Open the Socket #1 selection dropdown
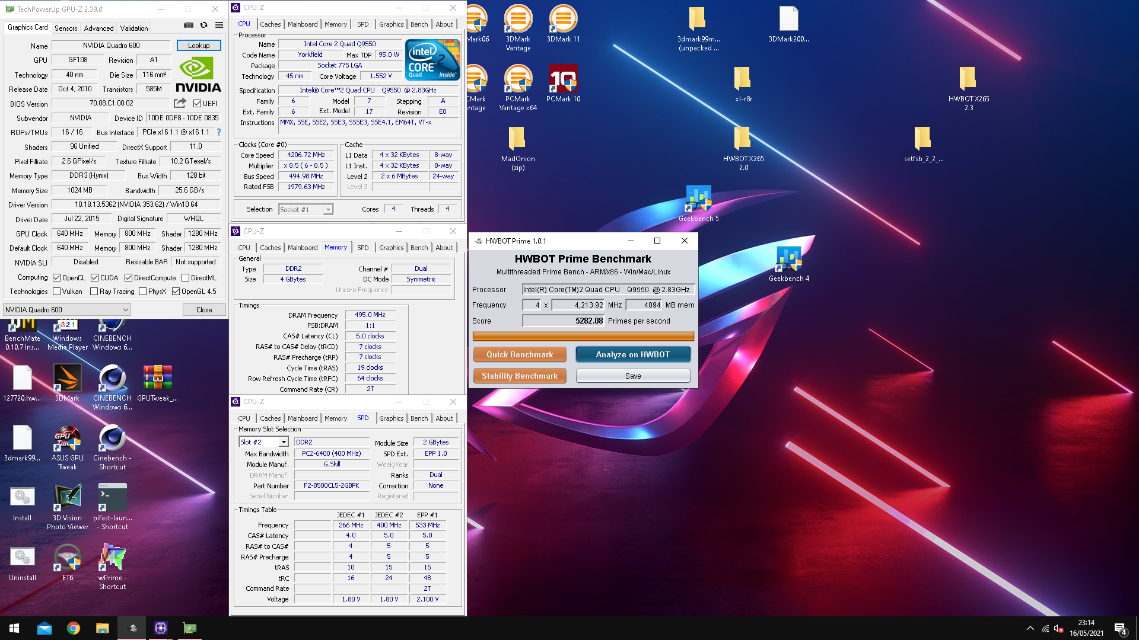The width and height of the screenshot is (1139, 640). pos(306,209)
